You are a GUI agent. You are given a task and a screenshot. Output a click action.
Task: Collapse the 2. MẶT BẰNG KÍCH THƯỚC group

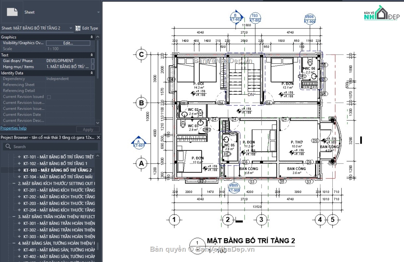(14, 183)
